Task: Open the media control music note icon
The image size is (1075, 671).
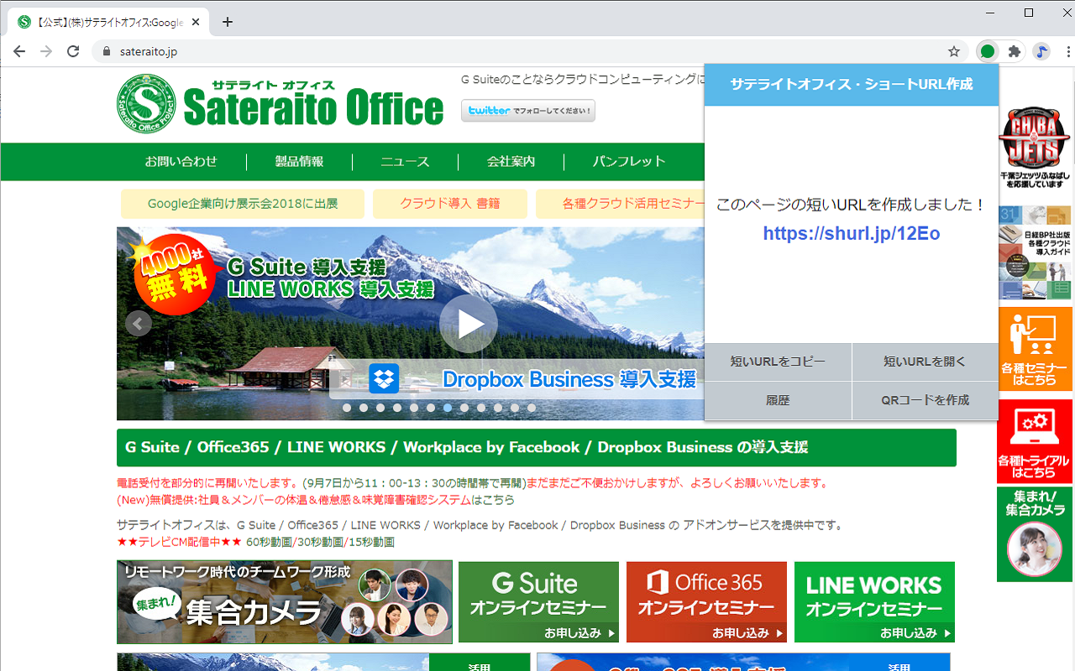Action: click(1041, 51)
